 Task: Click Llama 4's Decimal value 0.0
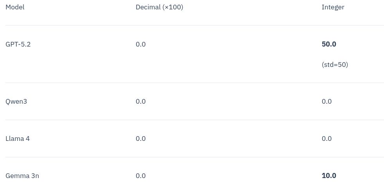pyautogui.click(x=140, y=139)
